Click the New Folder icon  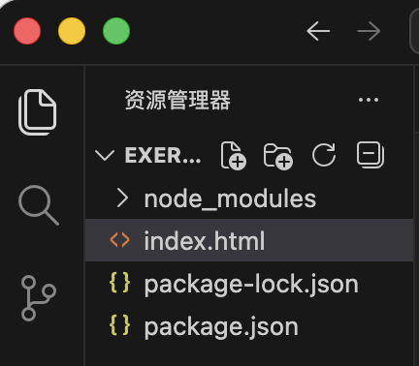pos(278,156)
